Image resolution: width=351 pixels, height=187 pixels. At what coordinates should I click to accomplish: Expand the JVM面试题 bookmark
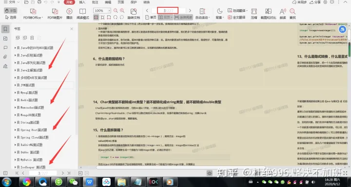tap(15, 85)
